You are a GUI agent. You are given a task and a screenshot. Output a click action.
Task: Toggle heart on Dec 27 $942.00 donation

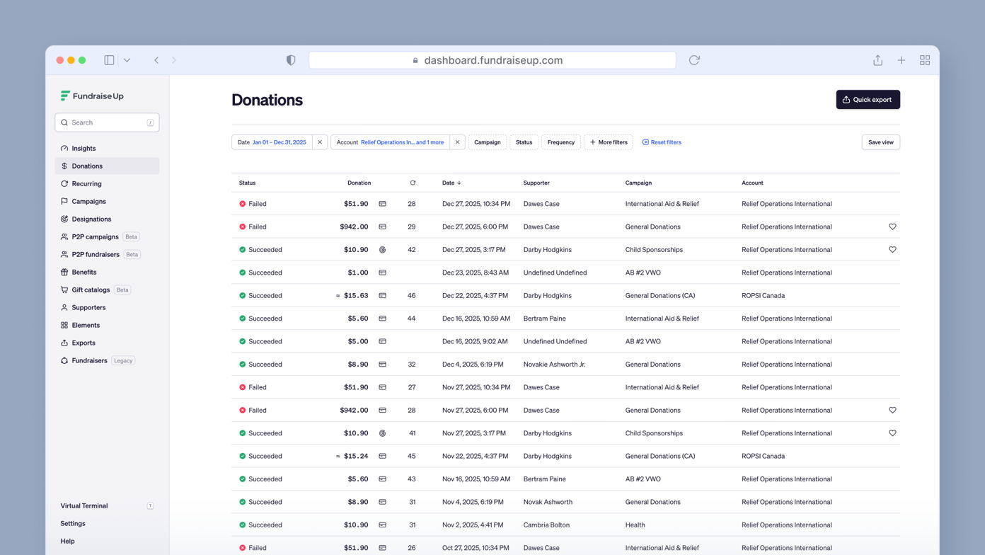click(x=892, y=227)
